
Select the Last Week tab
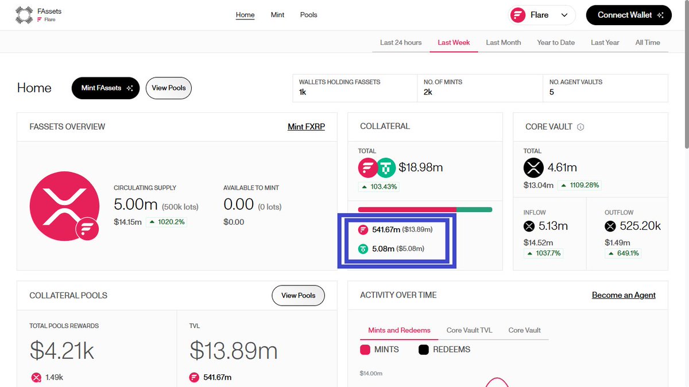pyautogui.click(x=454, y=42)
